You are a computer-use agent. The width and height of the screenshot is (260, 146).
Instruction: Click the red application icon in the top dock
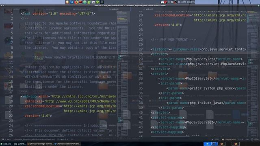coord(80,2)
